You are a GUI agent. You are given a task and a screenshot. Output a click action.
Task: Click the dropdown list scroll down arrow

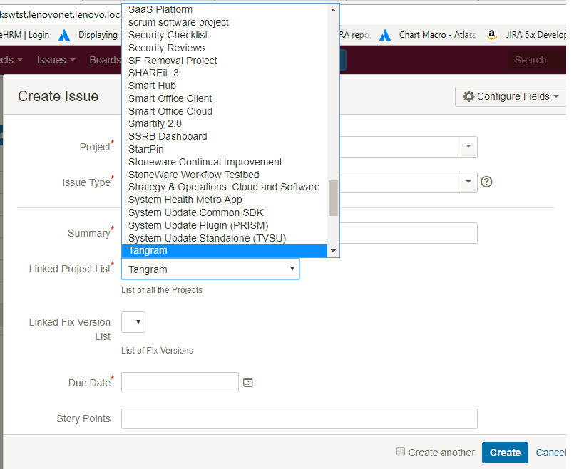click(333, 251)
